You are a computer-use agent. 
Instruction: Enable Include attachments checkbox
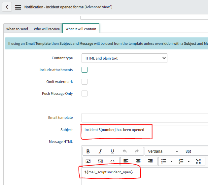click(85, 70)
